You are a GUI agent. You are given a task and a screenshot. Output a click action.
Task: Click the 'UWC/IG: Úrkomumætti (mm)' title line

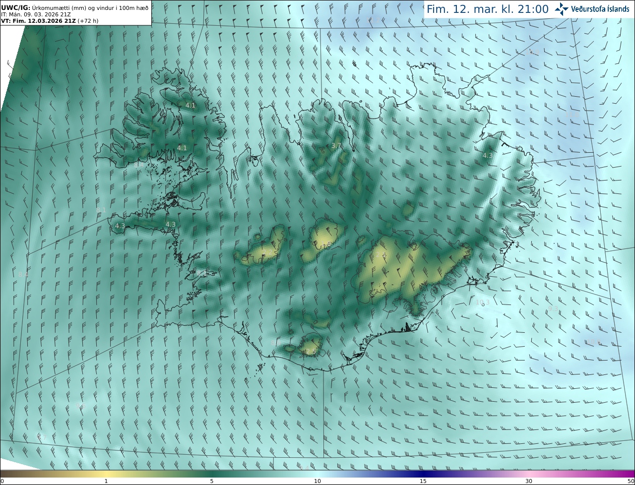point(74,8)
